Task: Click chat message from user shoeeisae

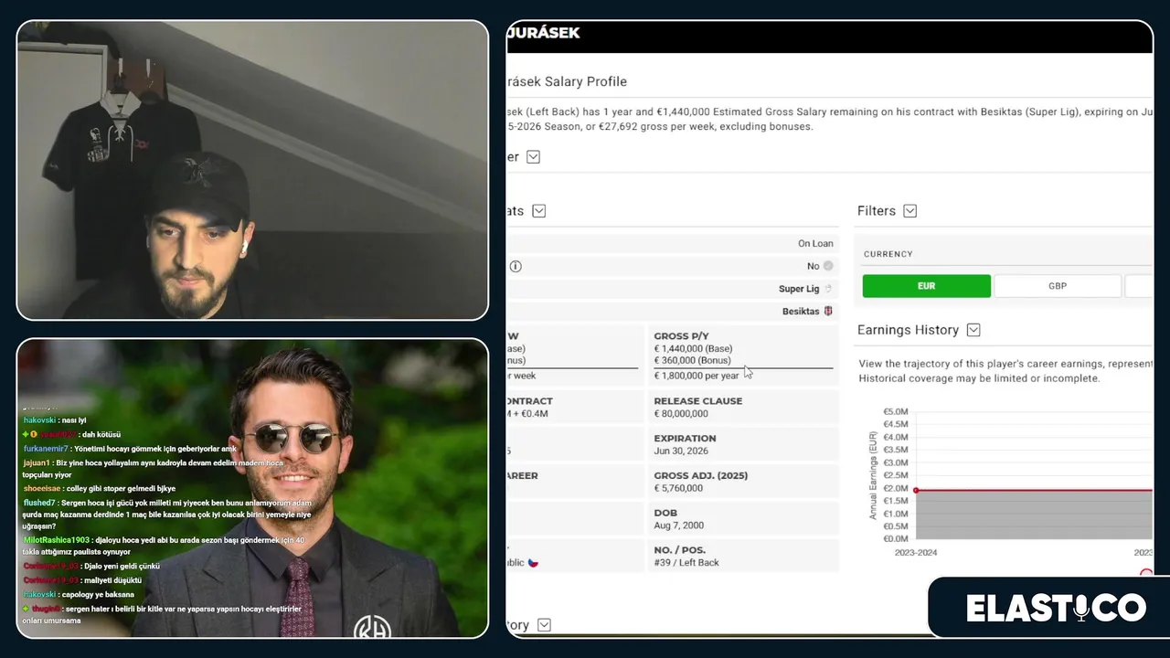Action: tap(100, 489)
